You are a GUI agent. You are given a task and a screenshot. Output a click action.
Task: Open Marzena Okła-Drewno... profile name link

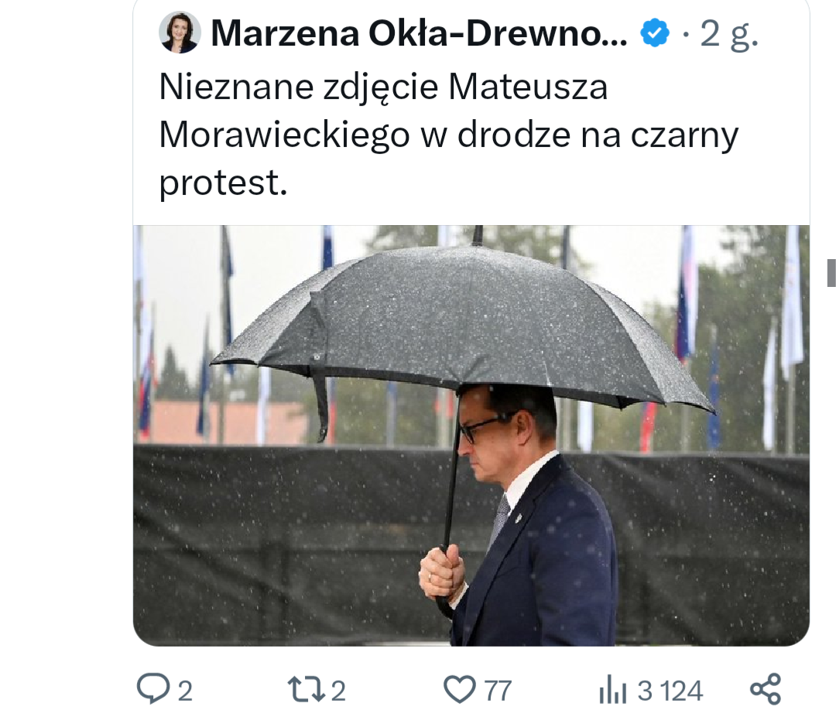coord(419,33)
